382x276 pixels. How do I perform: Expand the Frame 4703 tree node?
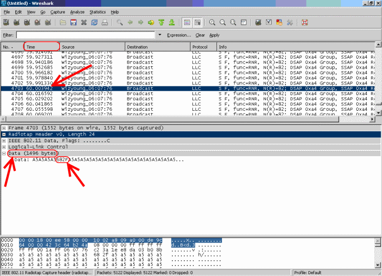4,128
